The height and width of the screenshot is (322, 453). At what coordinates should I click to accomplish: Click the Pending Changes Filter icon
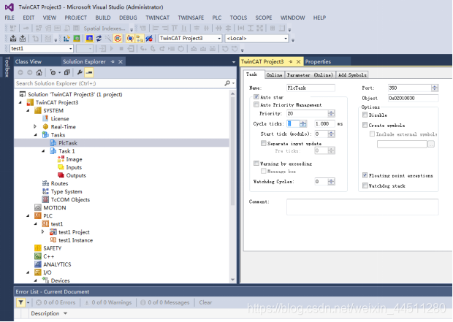tap(54, 72)
